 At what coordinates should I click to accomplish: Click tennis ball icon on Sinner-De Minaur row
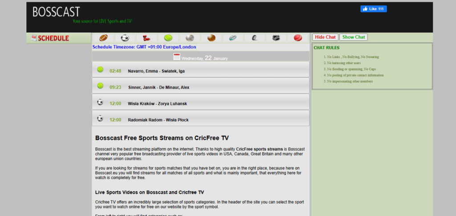pyautogui.click(x=100, y=86)
